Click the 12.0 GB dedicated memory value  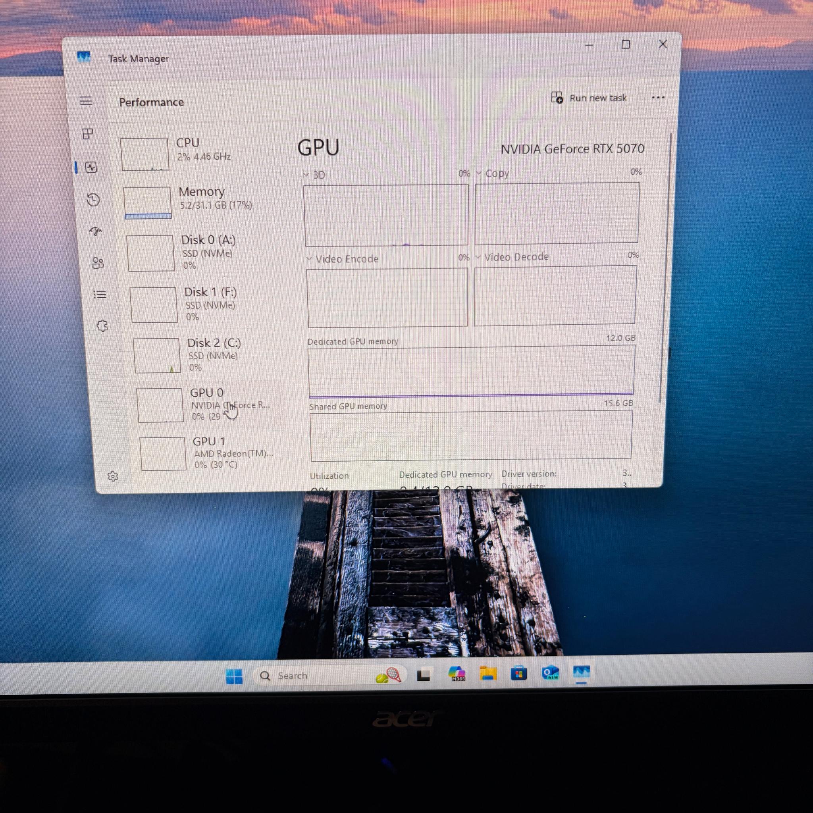pos(621,338)
